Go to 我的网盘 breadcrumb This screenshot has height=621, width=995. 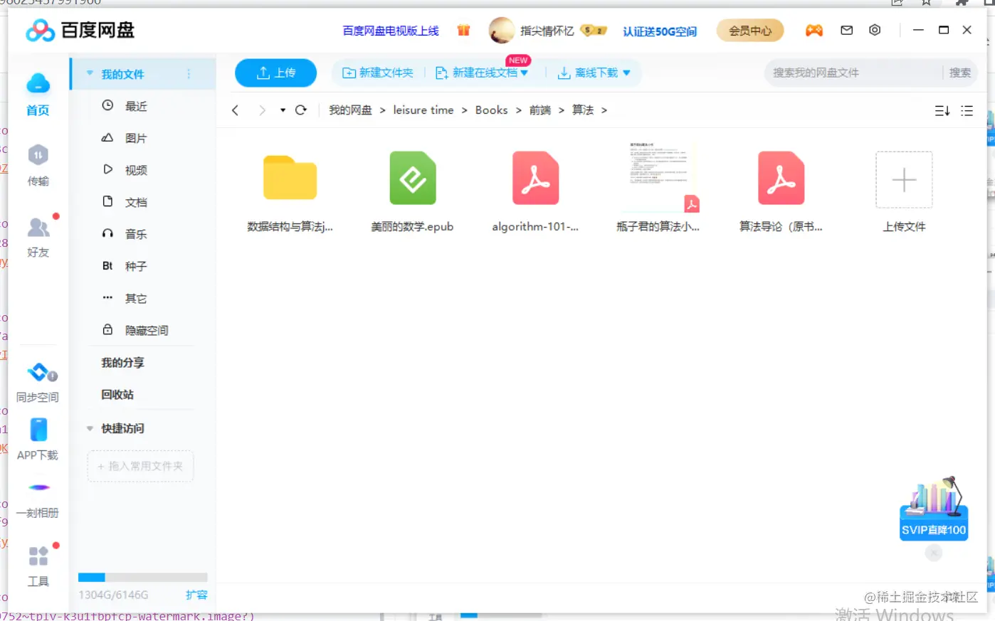pyautogui.click(x=350, y=110)
